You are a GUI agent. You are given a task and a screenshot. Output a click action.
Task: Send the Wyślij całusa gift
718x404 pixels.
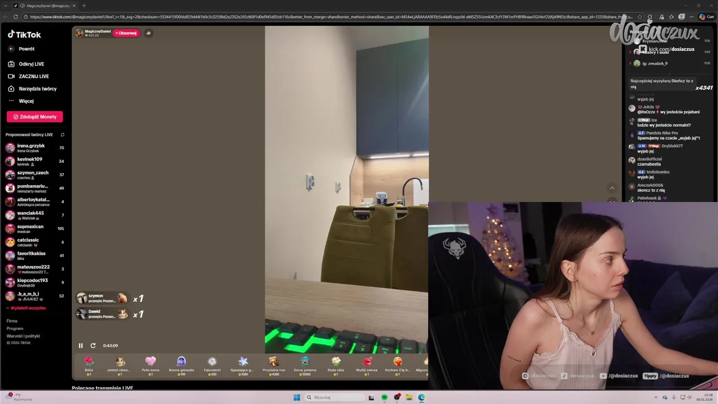click(x=367, y=365)
